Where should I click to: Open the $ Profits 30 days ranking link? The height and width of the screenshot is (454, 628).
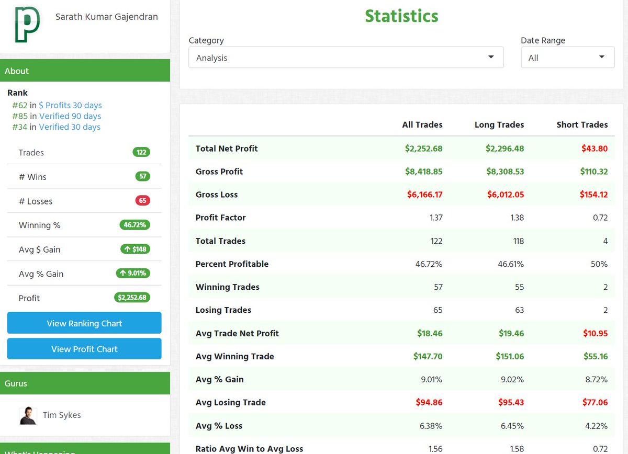[x=70, y=105]
